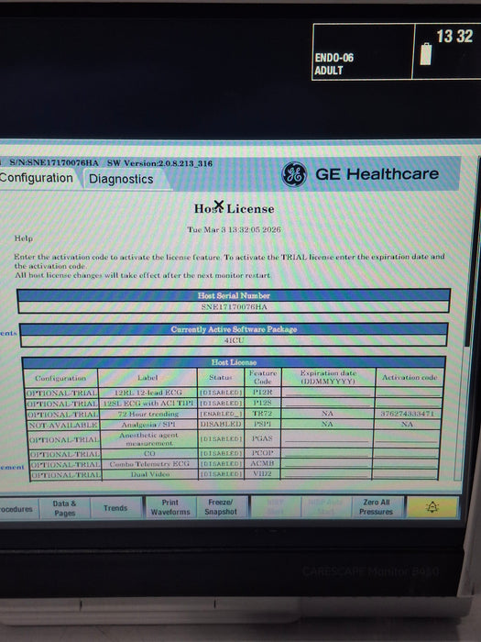Image resolution: width=481 pixels, height=642 pixels.
Task: Focus the activation code field for PCOP
Action: click(407, 453)
